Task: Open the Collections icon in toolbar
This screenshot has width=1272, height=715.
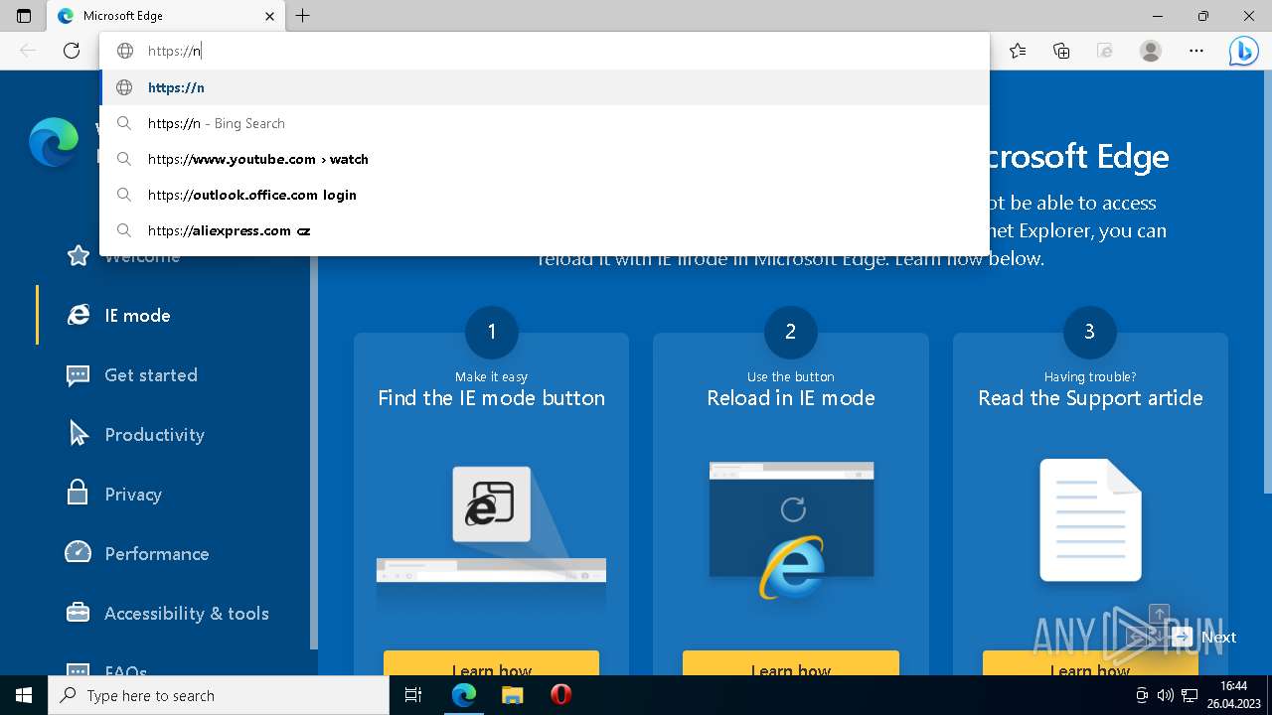Action: [1061, 51]
